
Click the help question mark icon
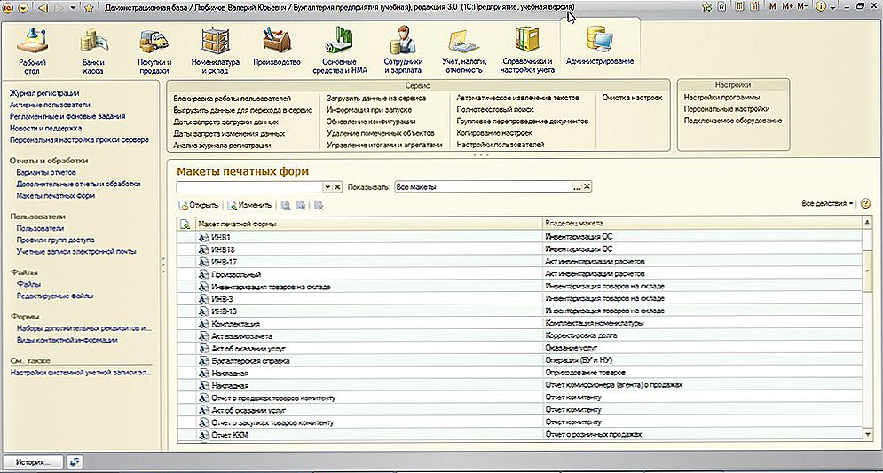tap(866, 204)
